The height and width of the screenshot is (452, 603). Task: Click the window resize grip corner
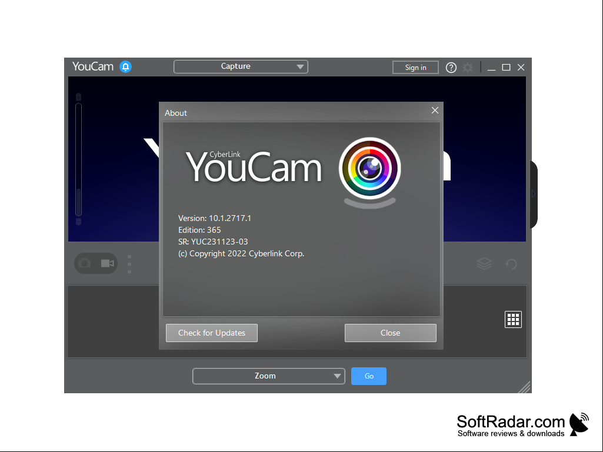pos(525,387)
